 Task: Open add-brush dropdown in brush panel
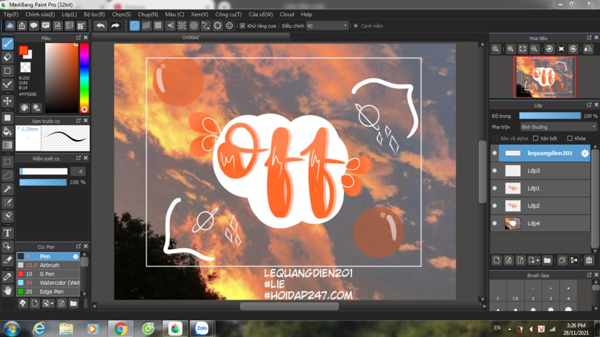[52, 304]
